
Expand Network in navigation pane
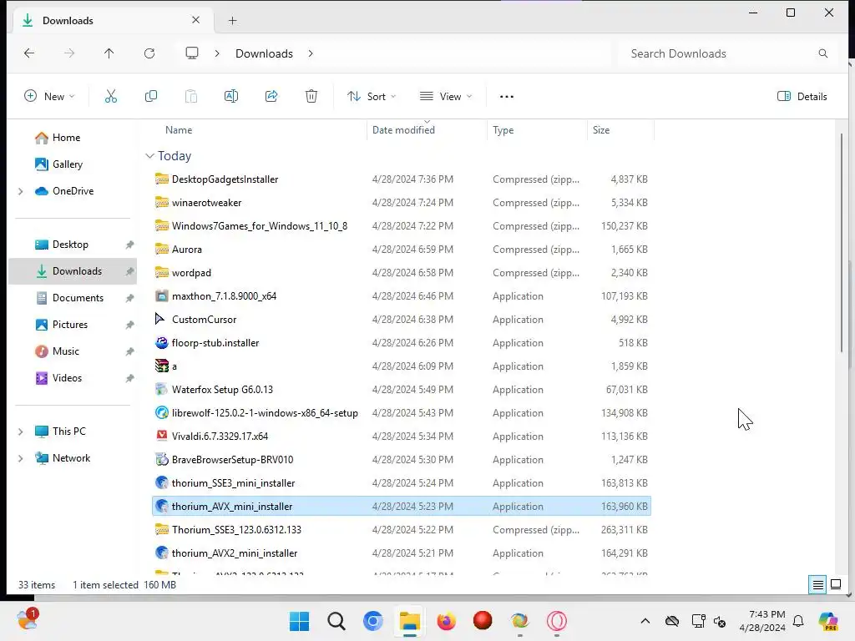(21, 458)
